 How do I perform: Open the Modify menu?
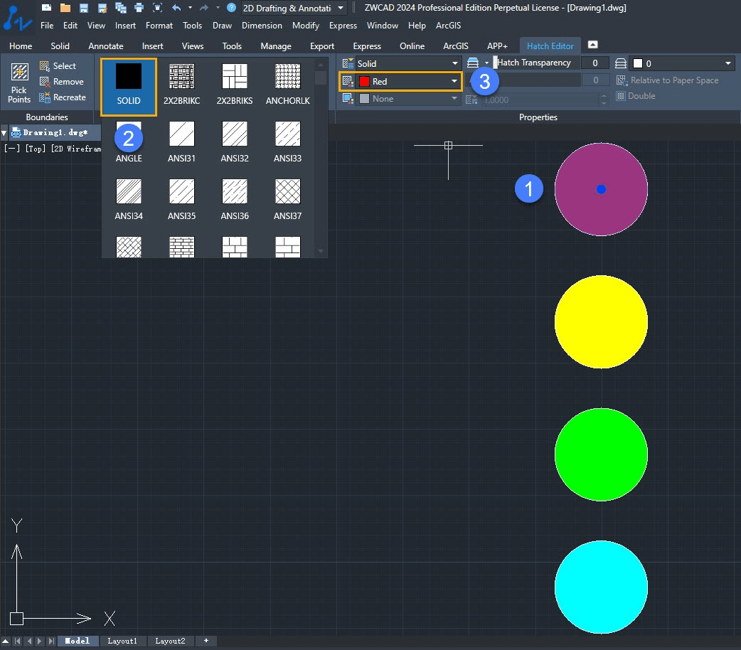(305, 26)
